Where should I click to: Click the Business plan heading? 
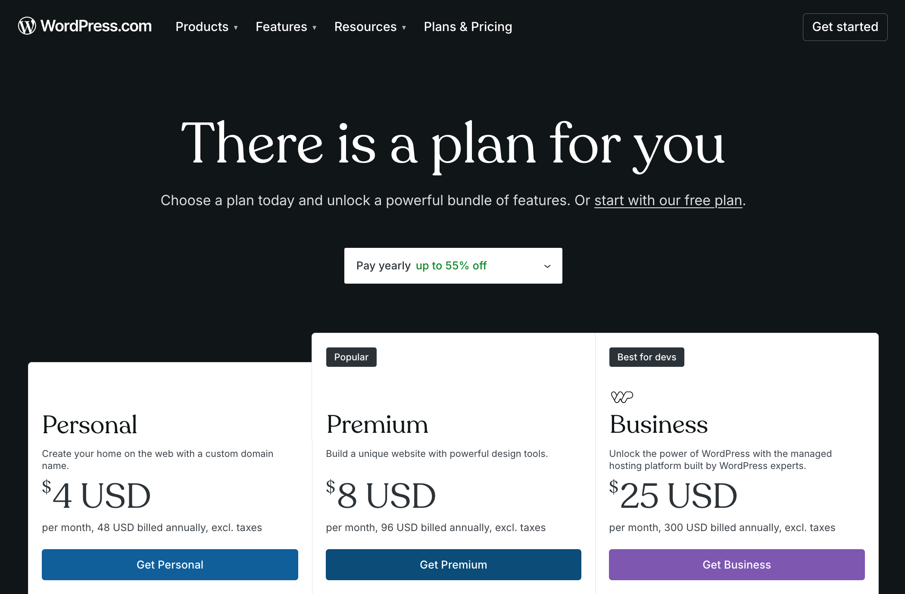pyautogui.click(x=658, y=425)
